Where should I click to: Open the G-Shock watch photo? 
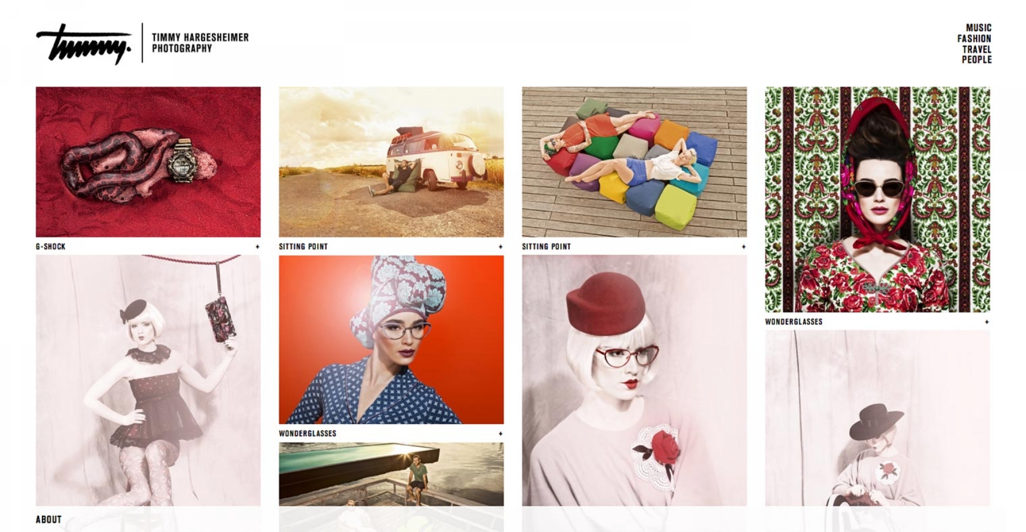[148, 162]
